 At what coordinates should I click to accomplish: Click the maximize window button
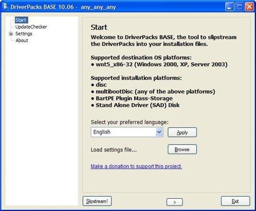point(240,7)
